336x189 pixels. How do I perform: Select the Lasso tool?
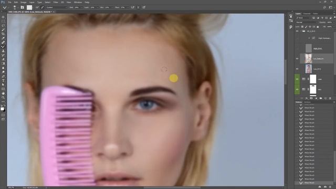(x=3, y=25)
